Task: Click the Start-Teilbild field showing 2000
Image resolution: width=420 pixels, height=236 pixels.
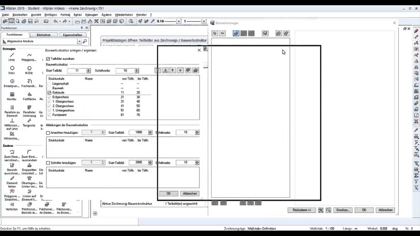Action: coord(138,163)
